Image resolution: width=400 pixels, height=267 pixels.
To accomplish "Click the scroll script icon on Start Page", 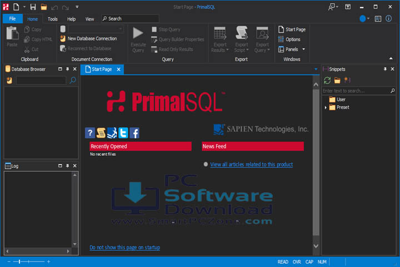I will tap(101, 133).
